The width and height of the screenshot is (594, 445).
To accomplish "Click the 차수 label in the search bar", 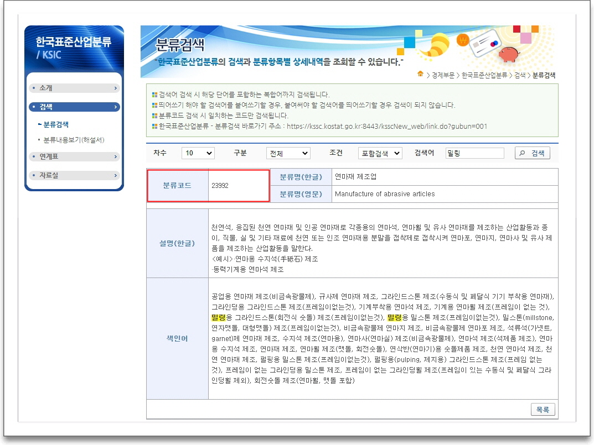I will point(160,153).
